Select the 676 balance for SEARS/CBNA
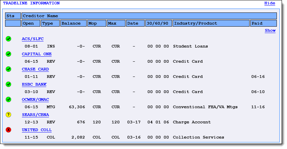This screenshot has width=287, height=149. (81, 122)
